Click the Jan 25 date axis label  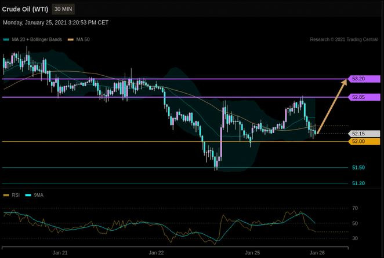[x=252, y=253]
